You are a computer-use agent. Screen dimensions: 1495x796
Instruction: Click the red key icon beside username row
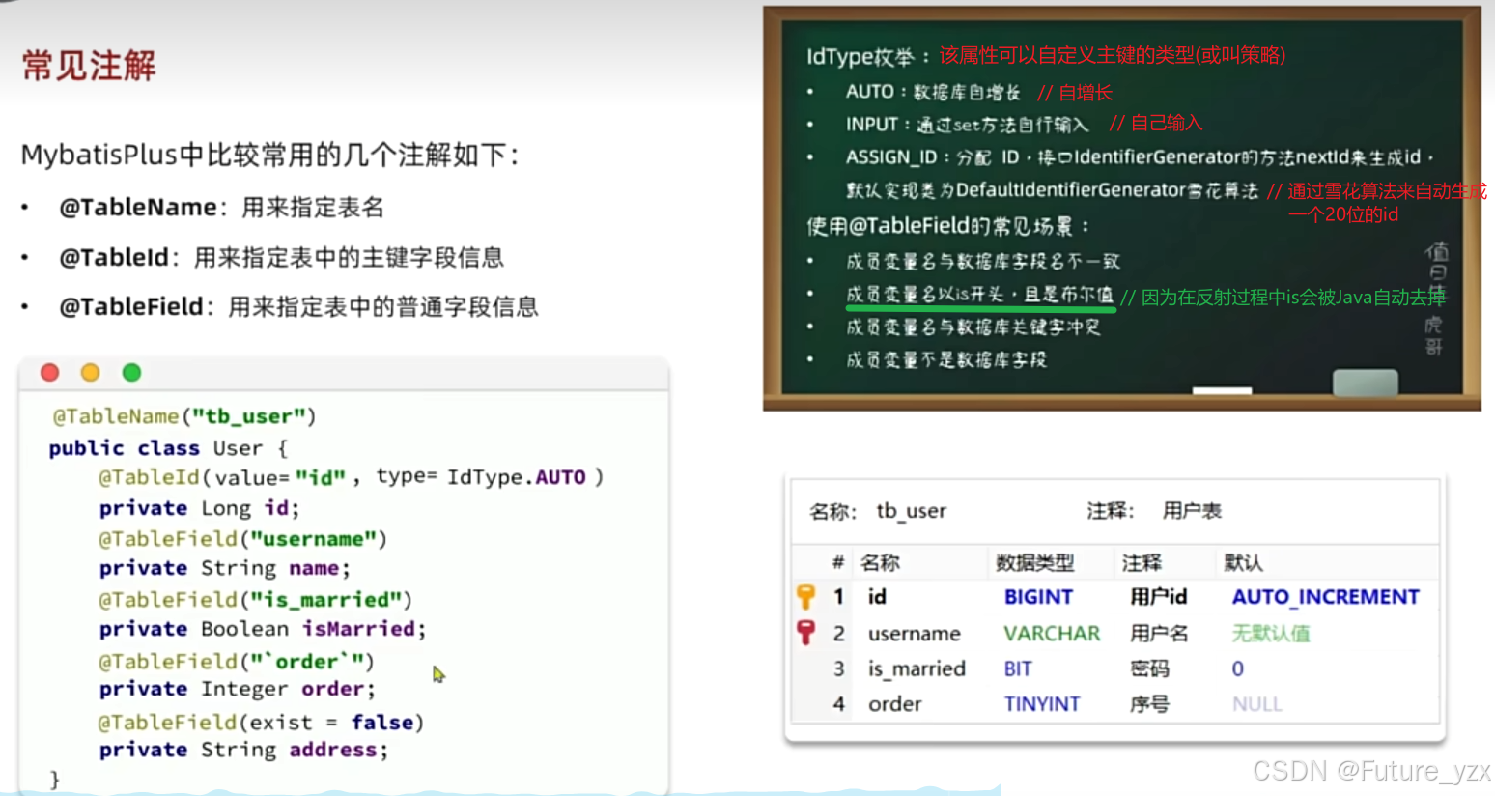805,633
